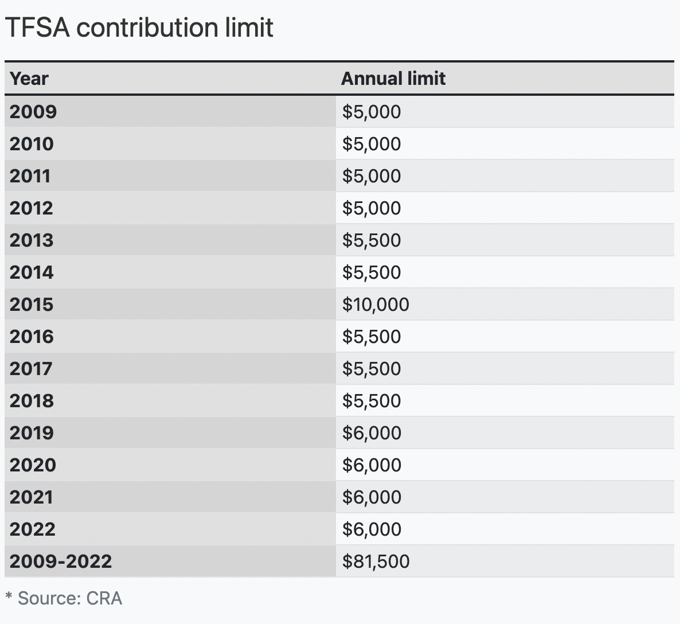The width and height of the screenshot is (680, 624).
Task: Click the $6,000 value for 2020
Action: pos(372,465)
